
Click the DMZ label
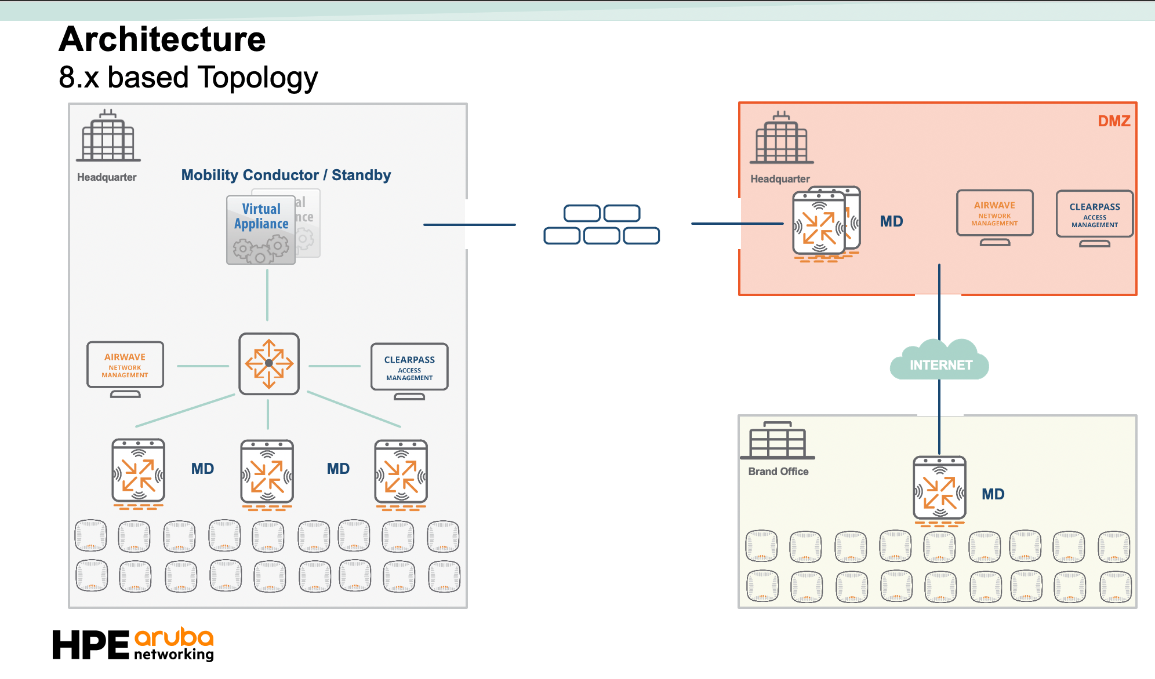click(1114, 121)
